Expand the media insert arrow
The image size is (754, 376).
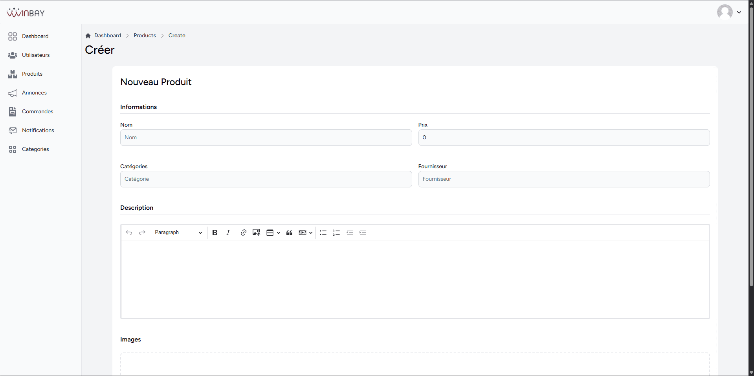311,233
